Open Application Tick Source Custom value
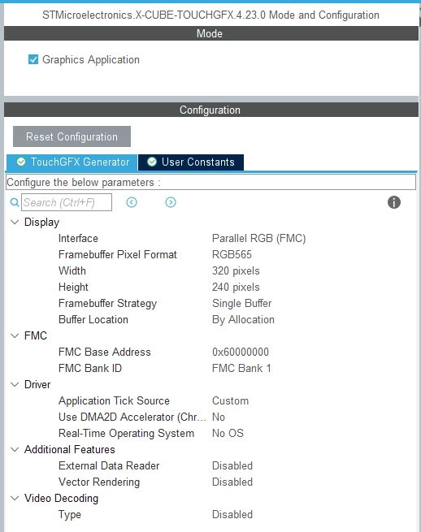Image resolution: width=421 pixels, height=532 pixels. point(230,400)
